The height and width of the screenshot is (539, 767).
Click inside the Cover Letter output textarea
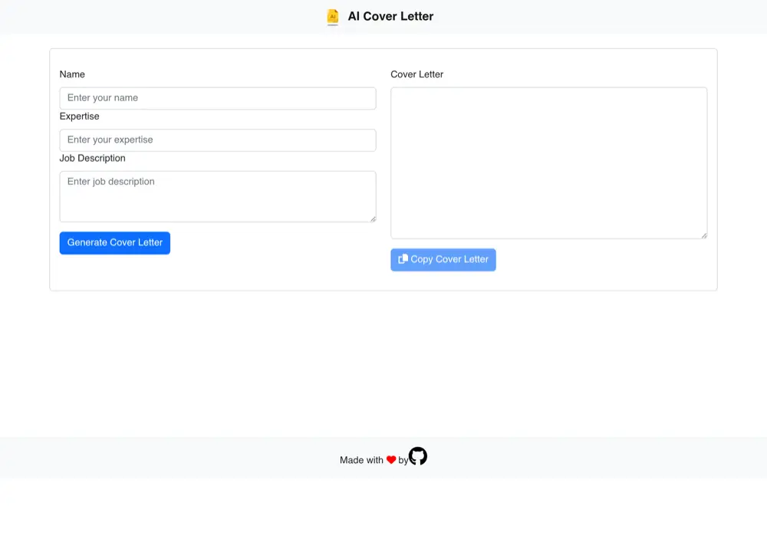[x=549, y=163]
